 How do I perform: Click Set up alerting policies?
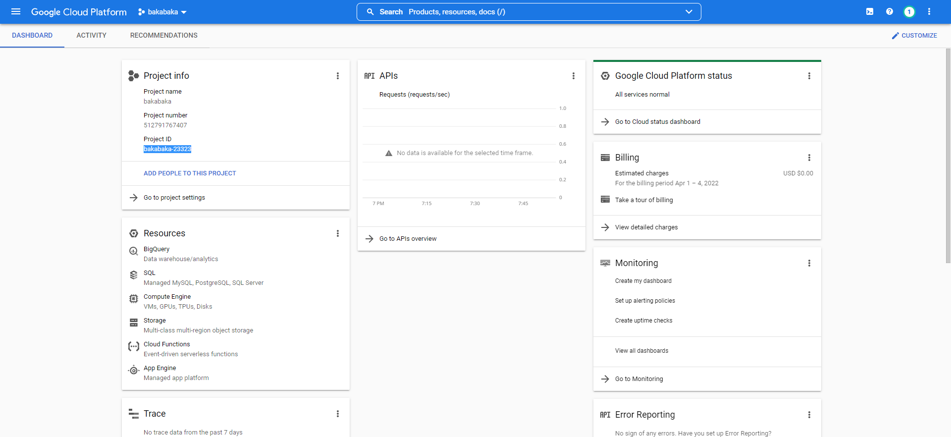pos(645,301)
